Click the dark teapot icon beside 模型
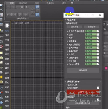Screen dimensions: 108x109 (1, 67)
